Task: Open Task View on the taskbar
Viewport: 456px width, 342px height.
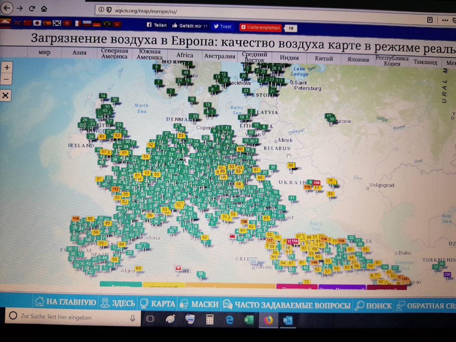Action: [x=150, y=318]
